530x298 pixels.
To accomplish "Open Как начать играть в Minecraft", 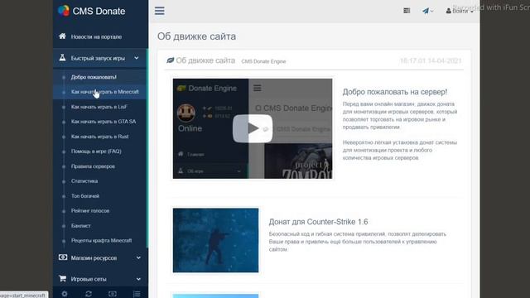I will 105,92.
